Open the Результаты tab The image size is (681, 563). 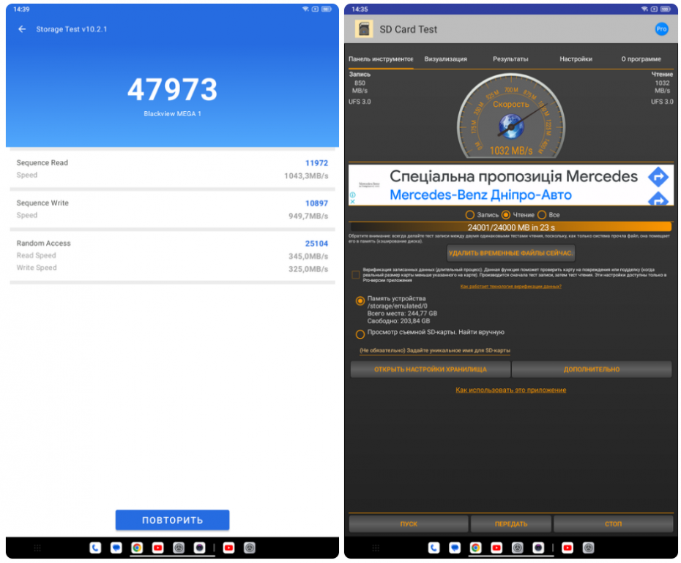[510, 59]
